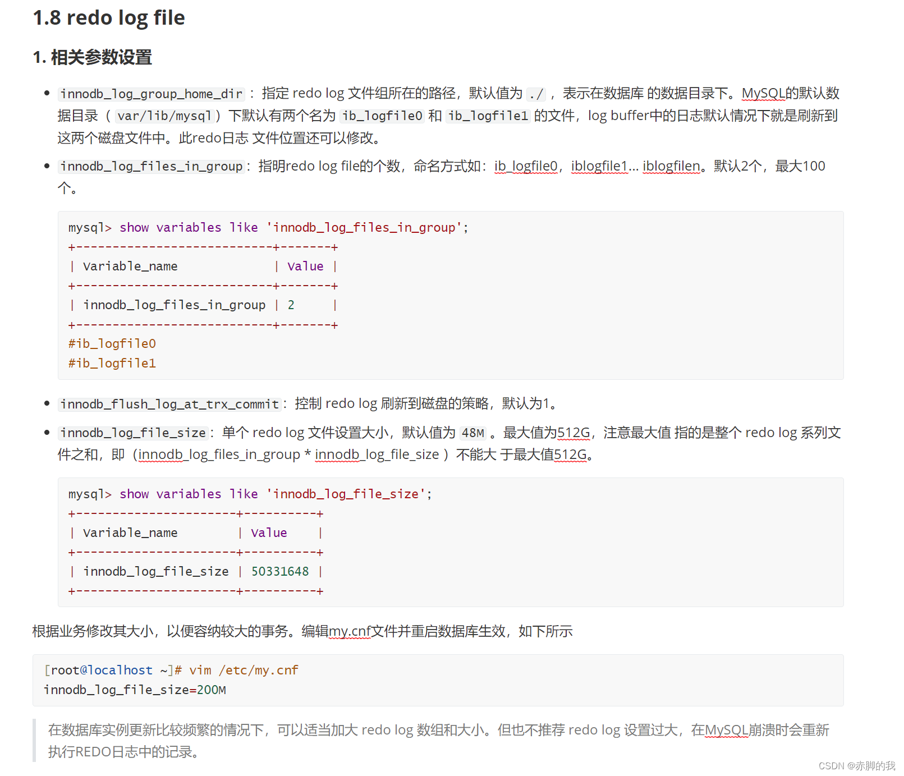Click underlined '512G' after 最大值为

tap(573, 433)
